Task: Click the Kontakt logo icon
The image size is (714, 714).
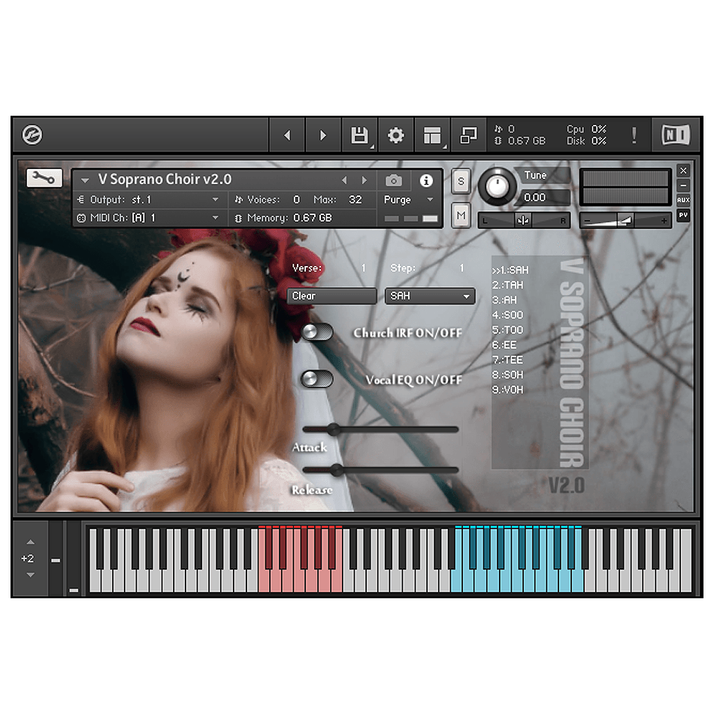Action: pyautogui.click(x=32, y=135)
